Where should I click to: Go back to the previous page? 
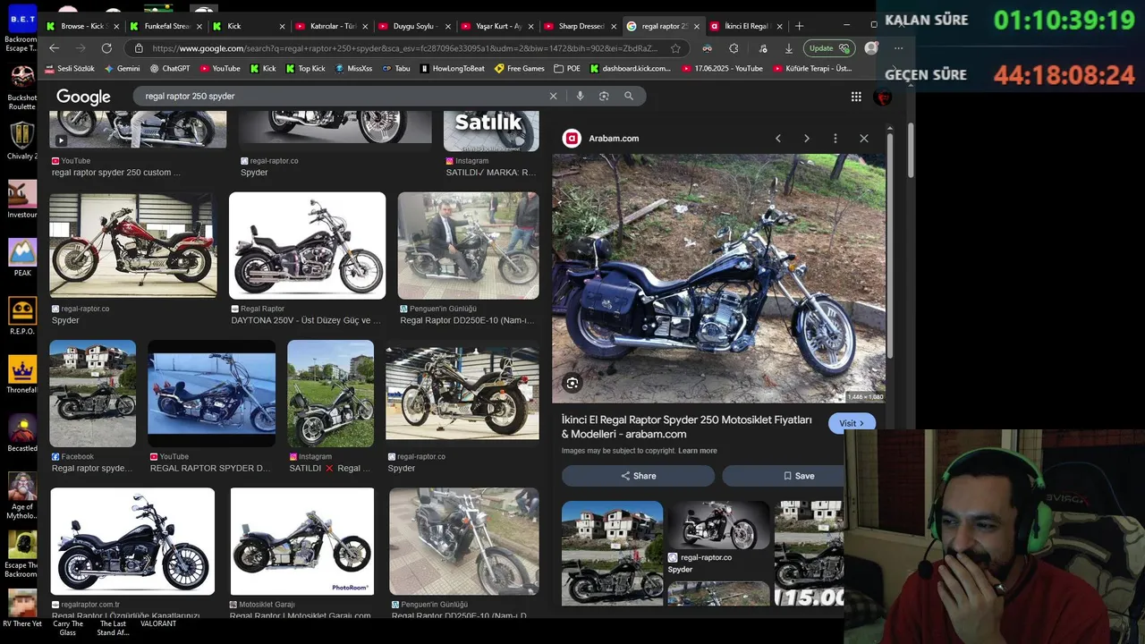pos(54,48)
